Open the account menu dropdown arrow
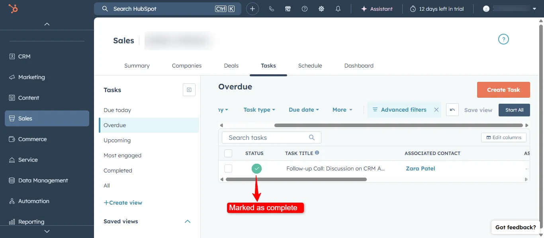The height and width of the screenshot is (238, 544). (534, 9)
